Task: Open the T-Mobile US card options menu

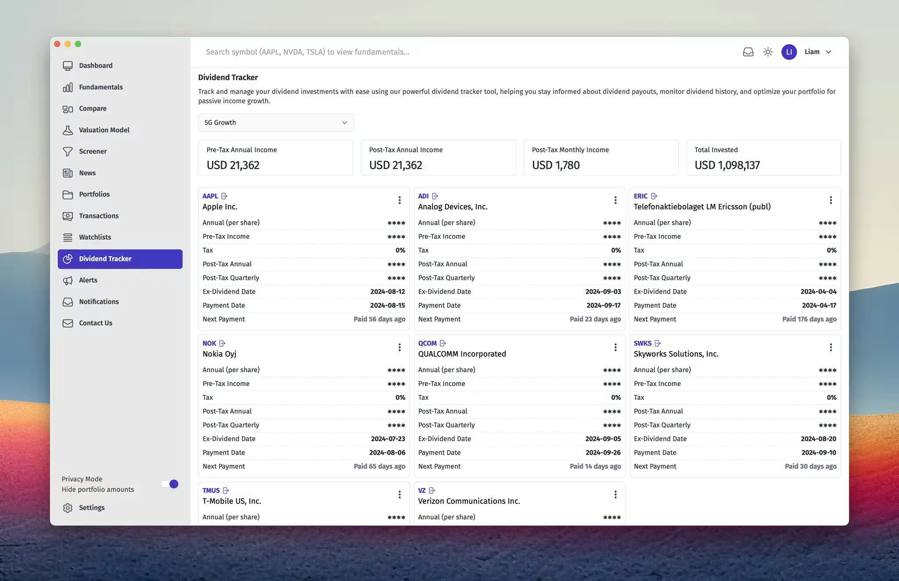Action: coord(399,495)
